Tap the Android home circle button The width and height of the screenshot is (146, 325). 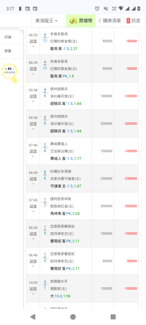tap(73, 317)
